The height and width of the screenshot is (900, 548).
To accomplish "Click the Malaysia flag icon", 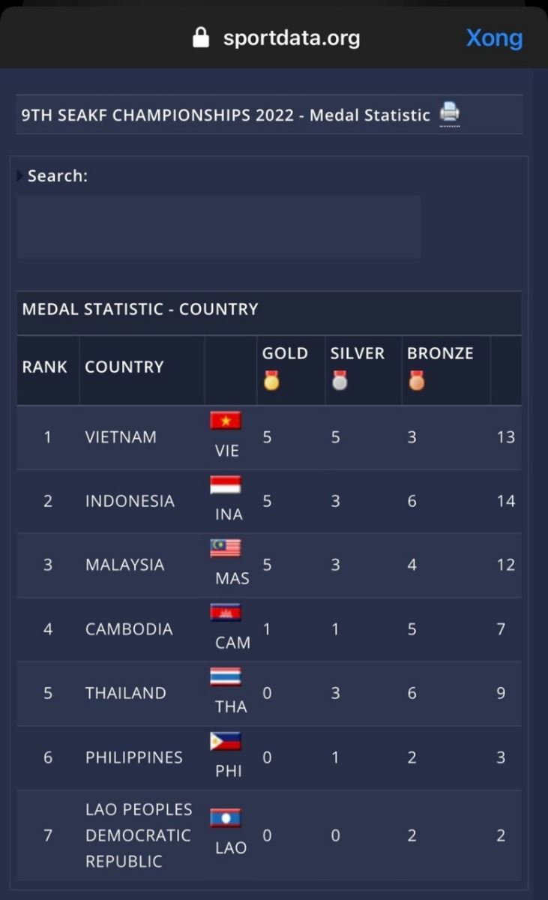I will click(226, 548).
